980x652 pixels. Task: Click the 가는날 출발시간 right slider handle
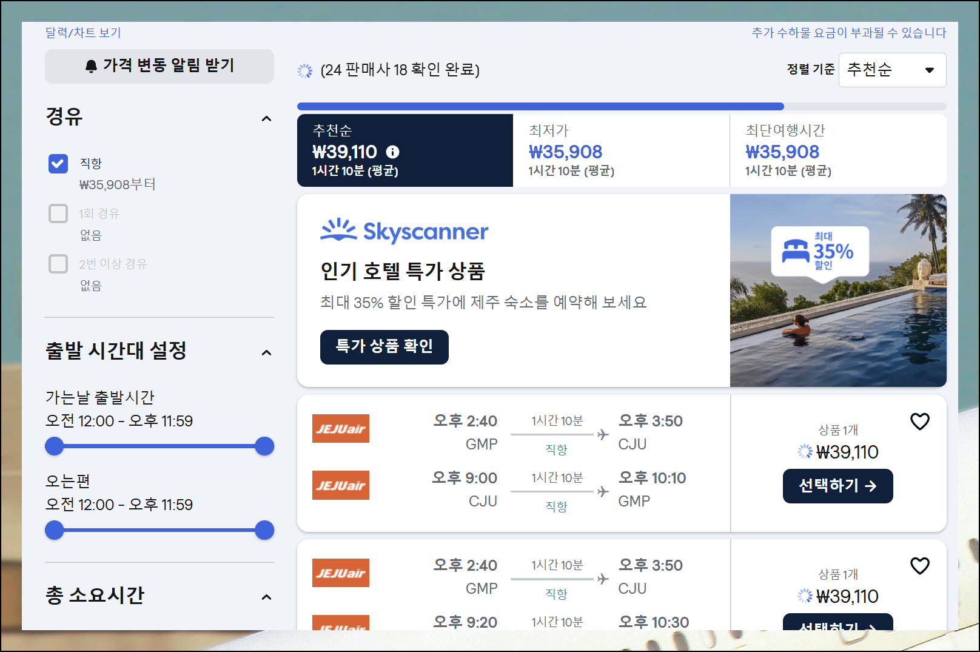tap(264, 446)
